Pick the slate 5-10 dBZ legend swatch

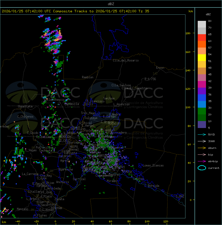coord(202,125)
